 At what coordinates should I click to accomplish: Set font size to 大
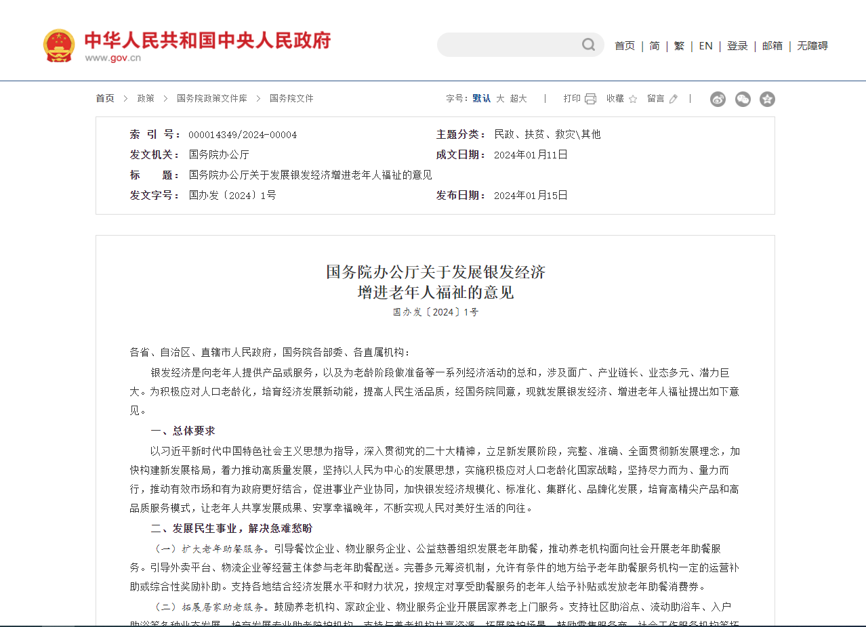tap(500, 99)
